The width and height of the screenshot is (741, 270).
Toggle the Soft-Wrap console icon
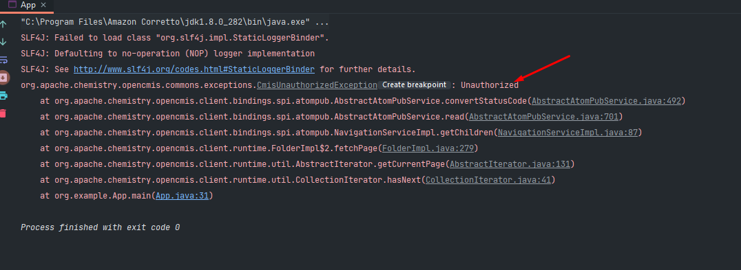coord(3,60)
